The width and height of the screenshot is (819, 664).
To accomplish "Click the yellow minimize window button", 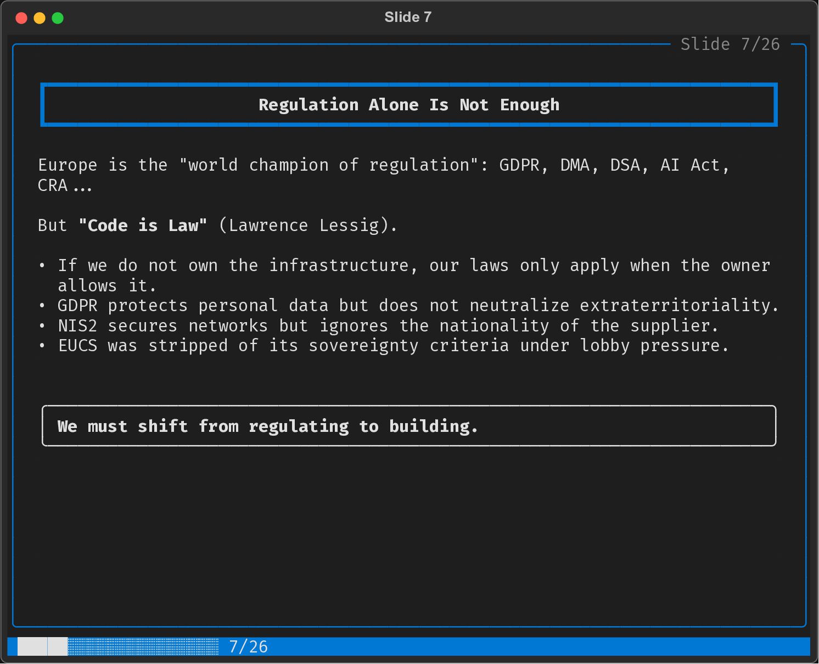I will point(40,18).
